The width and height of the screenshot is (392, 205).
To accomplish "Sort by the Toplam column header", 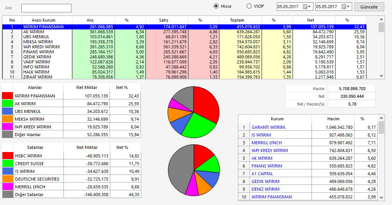I will 240,20.
